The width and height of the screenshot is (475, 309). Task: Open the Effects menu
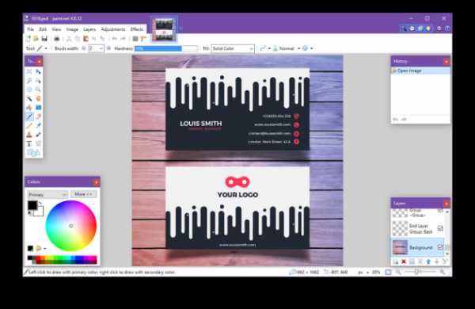[x=137, y=29]
